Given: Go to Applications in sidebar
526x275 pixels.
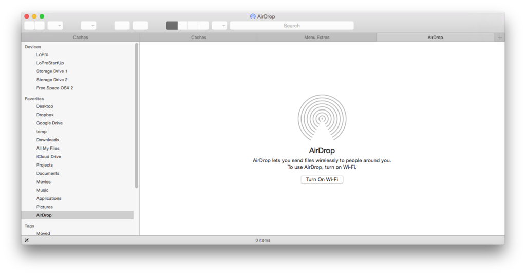Looking at the screenshot, I should (49, 198).
